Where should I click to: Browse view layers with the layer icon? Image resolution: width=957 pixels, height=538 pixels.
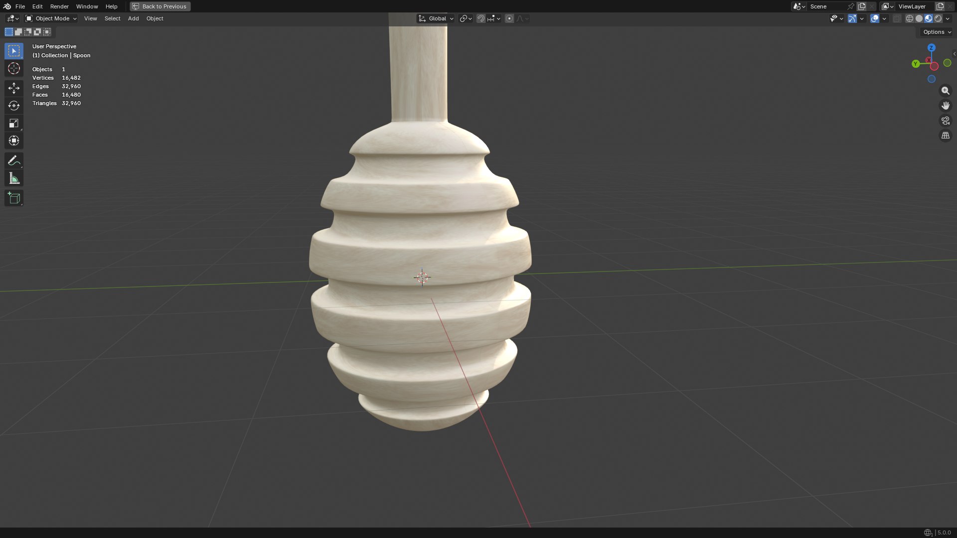888,6
